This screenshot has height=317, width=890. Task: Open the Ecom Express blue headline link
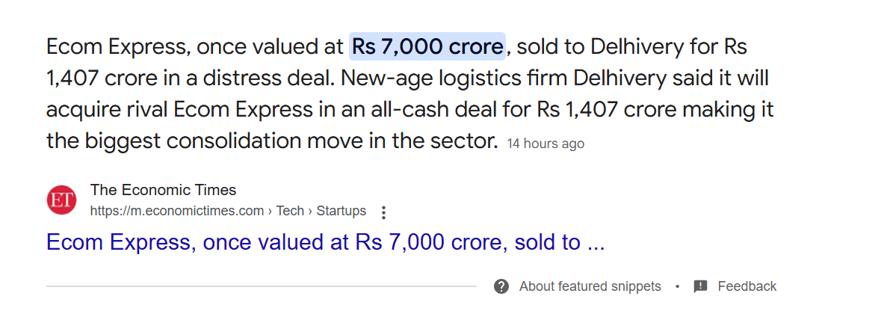[325, 242]
